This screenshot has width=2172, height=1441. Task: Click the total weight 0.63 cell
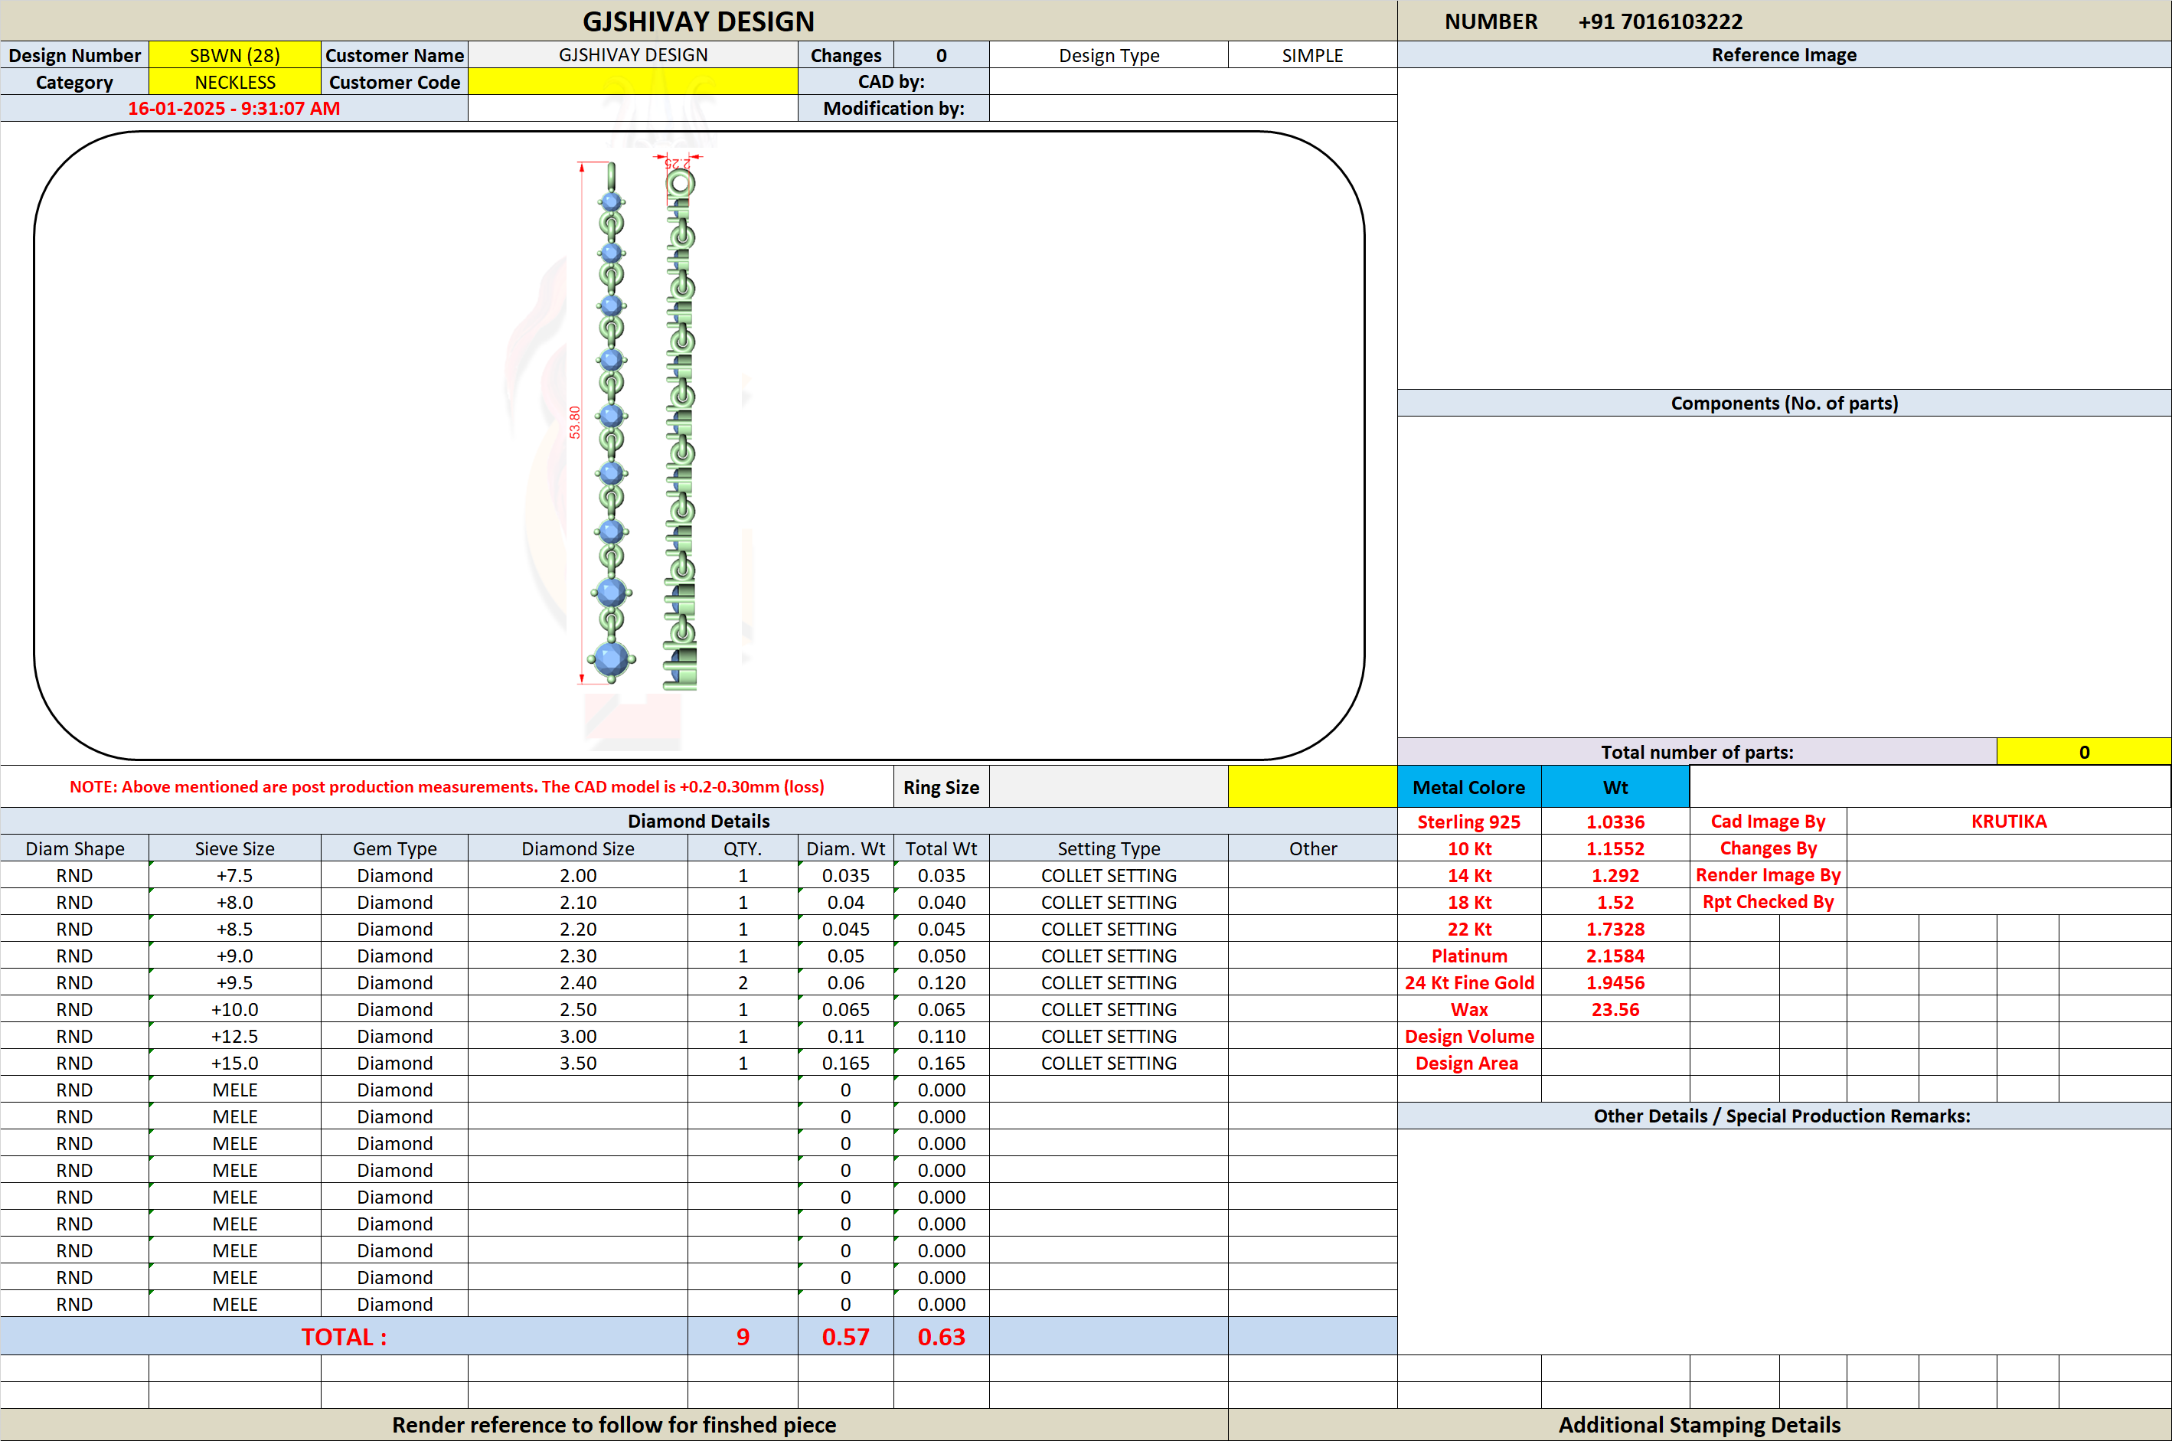click(x=941, y=1336)
